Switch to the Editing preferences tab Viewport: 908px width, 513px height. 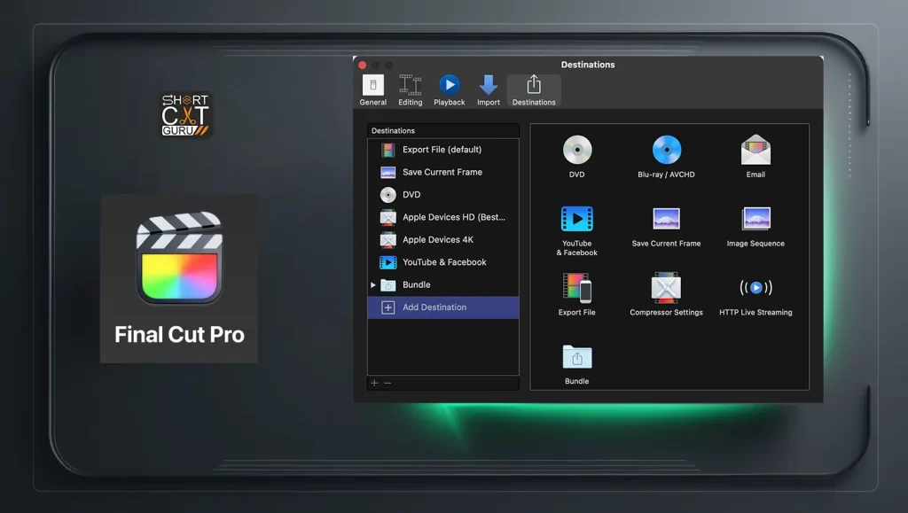pyautogui.click(x=410, y=90)
